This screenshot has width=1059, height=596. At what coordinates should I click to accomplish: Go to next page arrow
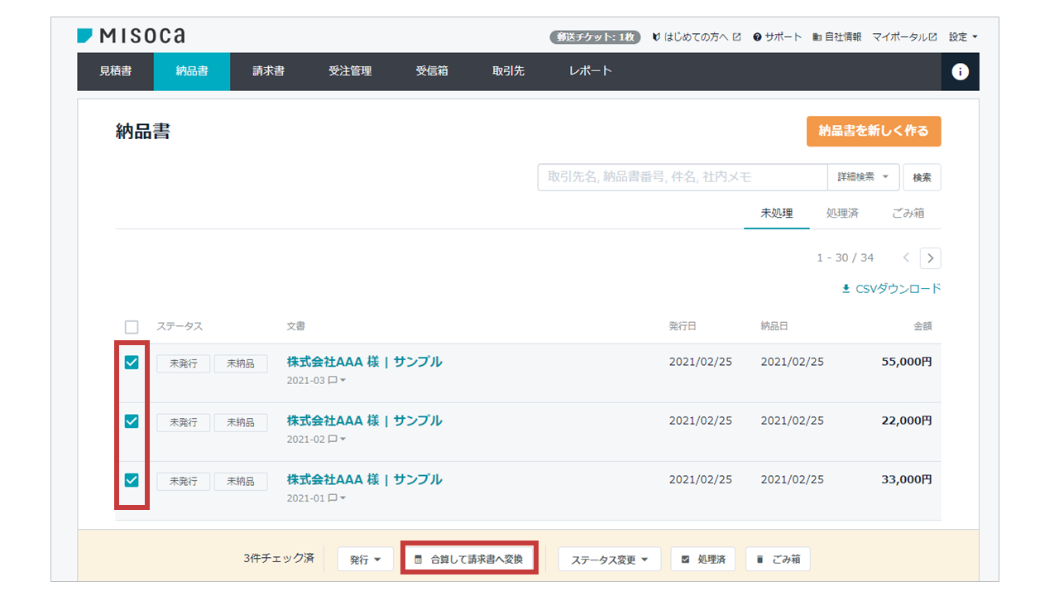coord(931,258)
